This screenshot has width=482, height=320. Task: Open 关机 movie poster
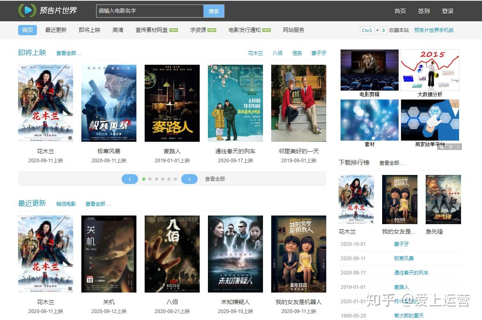click(x=109, y=254)
